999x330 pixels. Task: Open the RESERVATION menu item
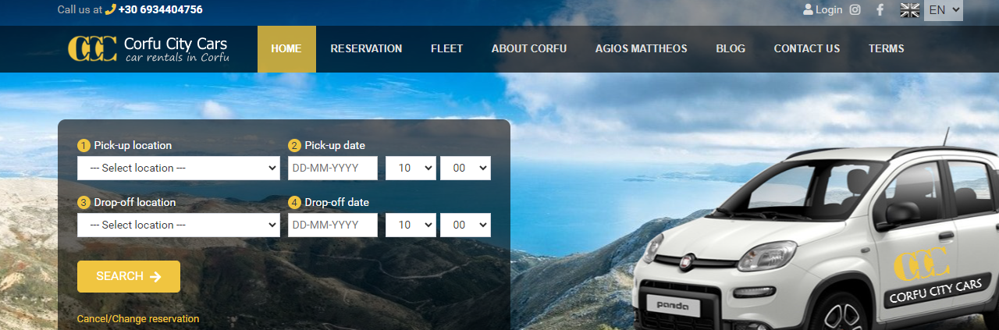366,49
